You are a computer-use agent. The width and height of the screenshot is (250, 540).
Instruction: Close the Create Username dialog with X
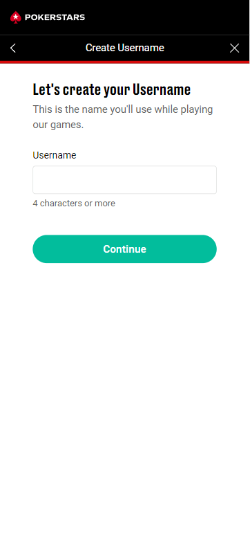click(235, 48)
